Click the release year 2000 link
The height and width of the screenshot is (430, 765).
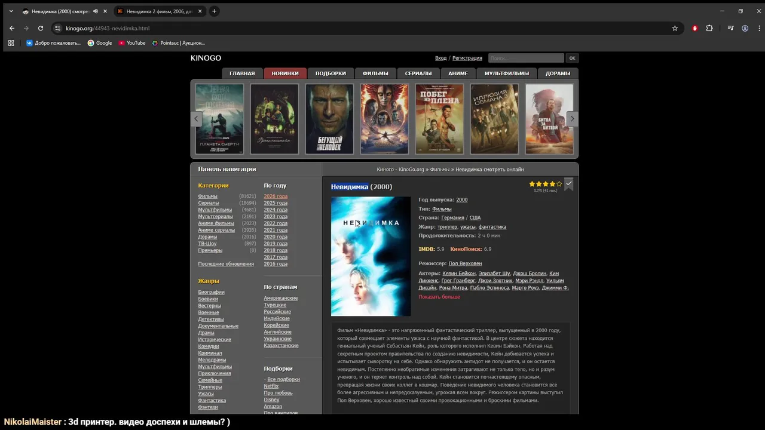coord(462,200)
